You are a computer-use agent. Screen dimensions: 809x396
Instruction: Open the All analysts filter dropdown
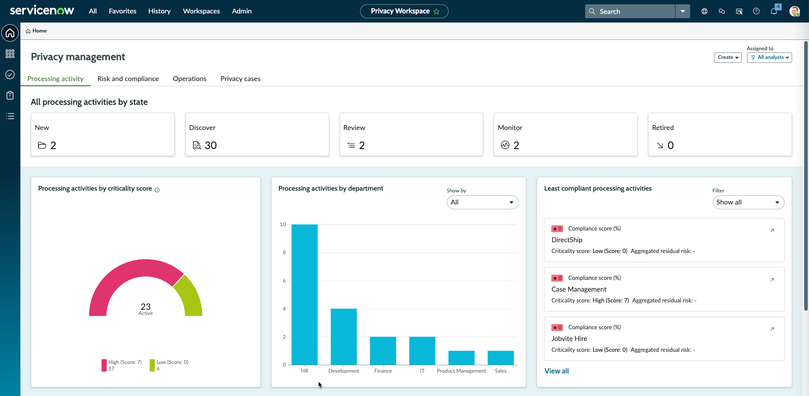pos(770,58)
